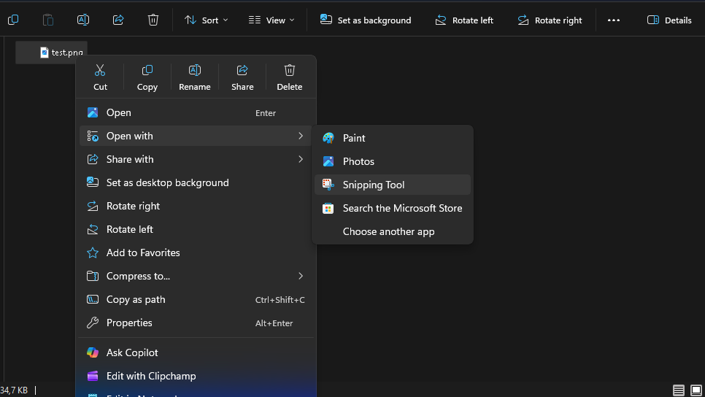Screen dimensions: 705x397
Task: Click Set as background in toolbar
Action: (366, 20)
